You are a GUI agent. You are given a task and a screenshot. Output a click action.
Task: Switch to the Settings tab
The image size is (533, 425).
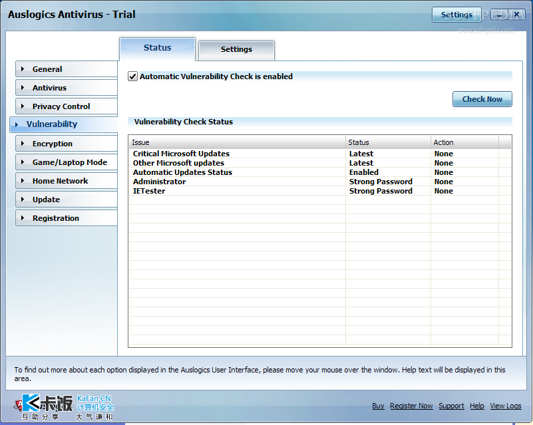tap(237, 50)
